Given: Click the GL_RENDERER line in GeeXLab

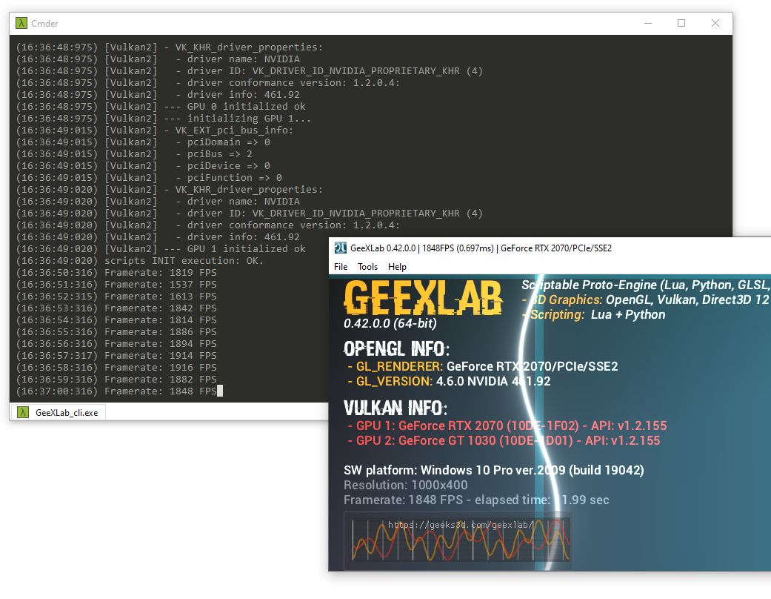Looking at the screenshot, I should (483, 366).
